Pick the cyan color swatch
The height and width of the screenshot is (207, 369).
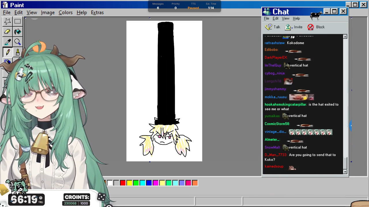142,183
